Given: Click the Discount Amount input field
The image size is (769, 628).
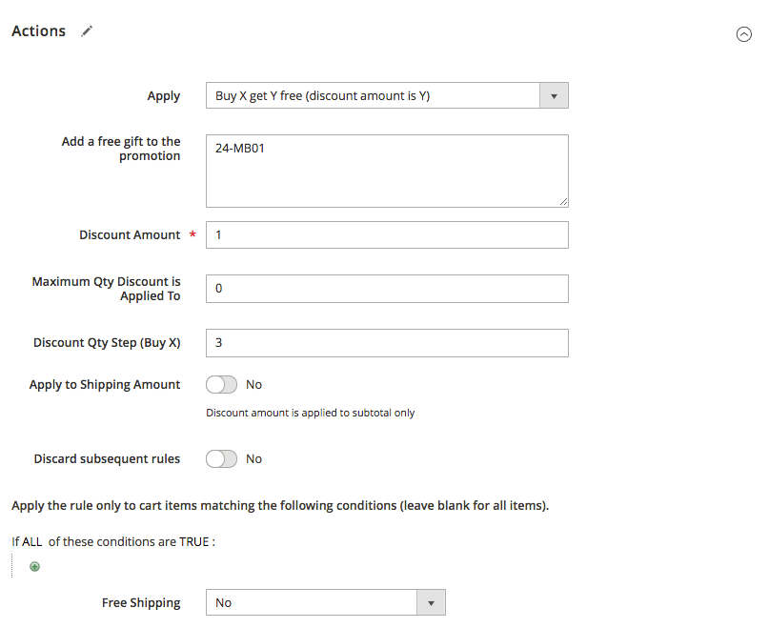Looking at the screenshot, I should click(387, 235).
